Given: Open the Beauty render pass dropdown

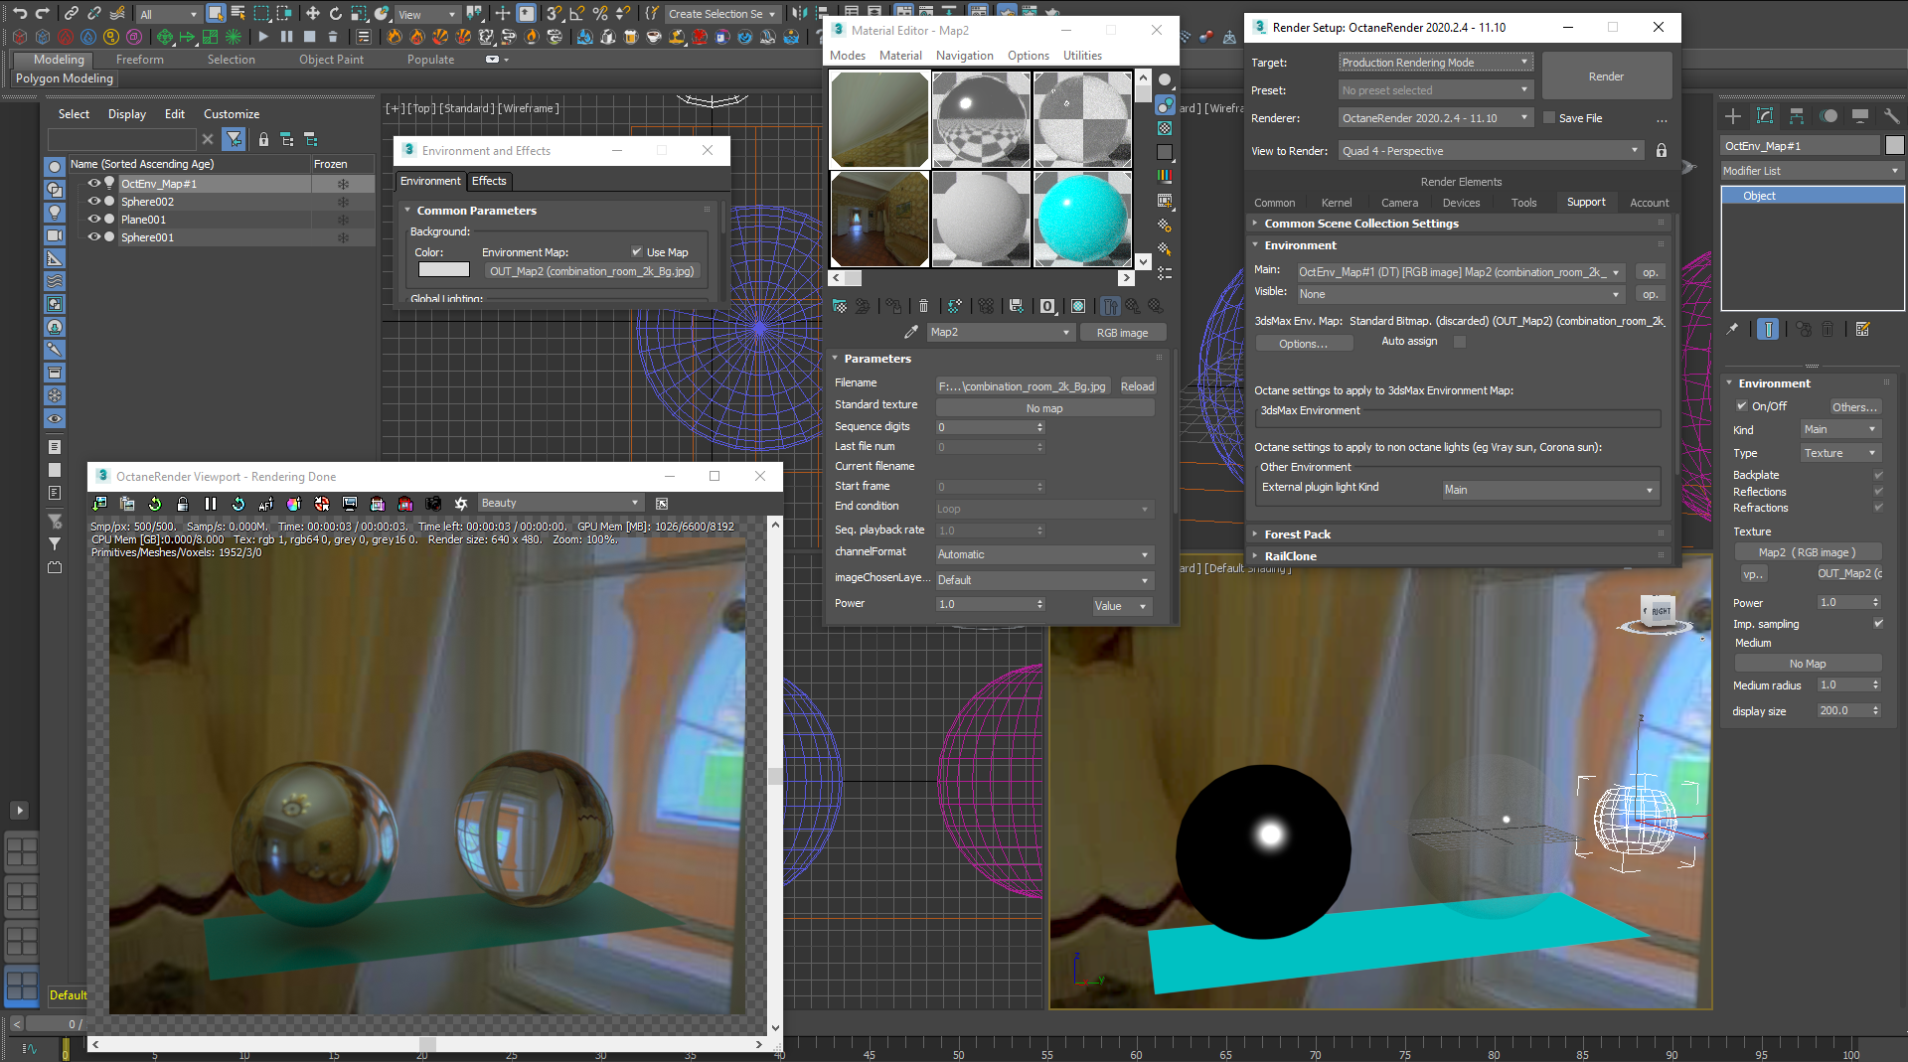Looking at the screenshot, I should [x=559, y=504].
